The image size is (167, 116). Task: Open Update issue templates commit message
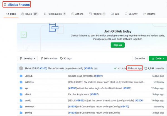(81, 76)
